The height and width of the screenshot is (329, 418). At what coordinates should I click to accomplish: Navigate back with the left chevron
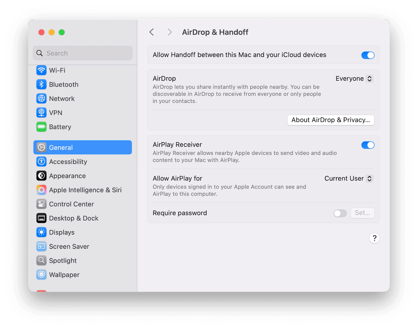[152, 32]
